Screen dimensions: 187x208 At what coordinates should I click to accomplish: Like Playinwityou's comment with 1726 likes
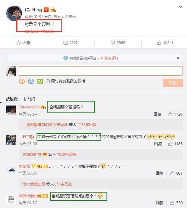click(170, 114)
